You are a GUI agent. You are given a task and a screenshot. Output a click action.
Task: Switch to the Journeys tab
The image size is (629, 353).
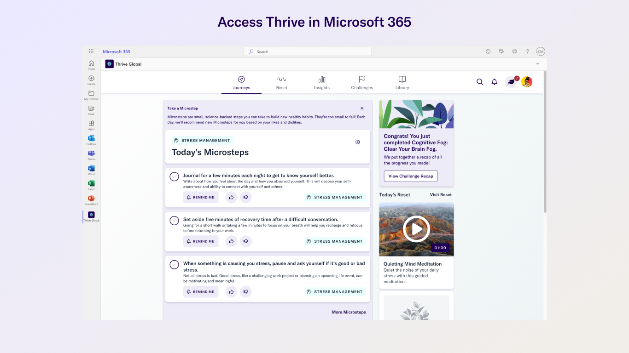241,83
